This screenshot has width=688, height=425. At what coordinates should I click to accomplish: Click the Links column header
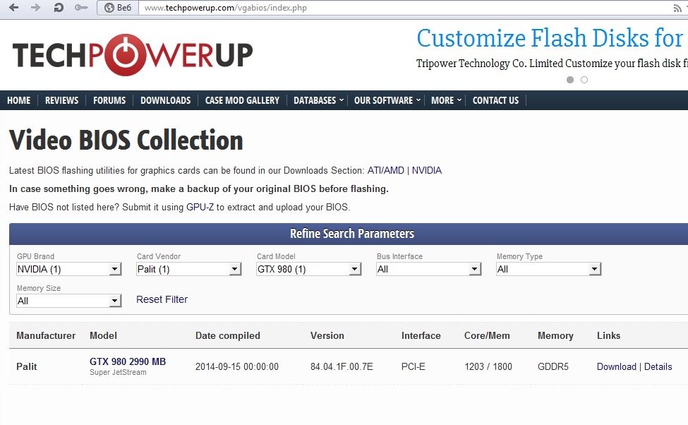click(608, 336)
